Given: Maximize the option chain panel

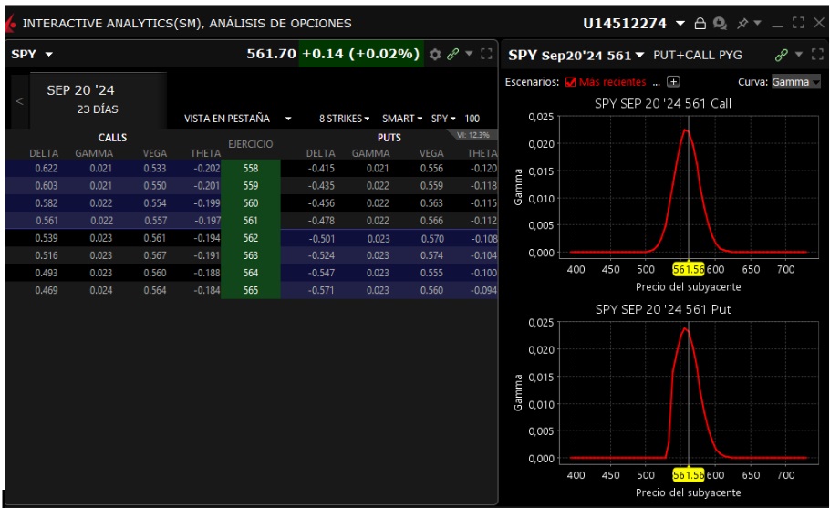Looking at the screenshot, I should coord(486,57).
